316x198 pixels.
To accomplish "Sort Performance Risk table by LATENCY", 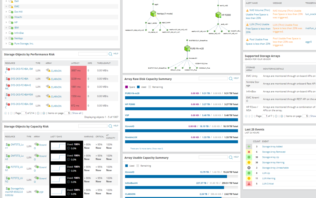I will point(75,63).
